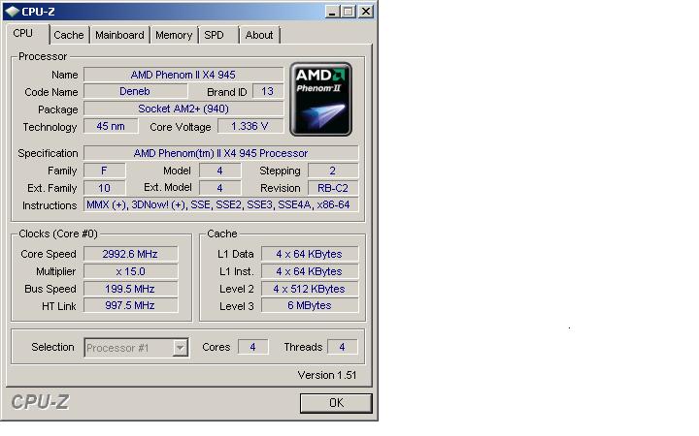Viewport: 699px width, 436px height.
Task: Click the HT Link value 997.5 MHz
Action: click(130, 305)
